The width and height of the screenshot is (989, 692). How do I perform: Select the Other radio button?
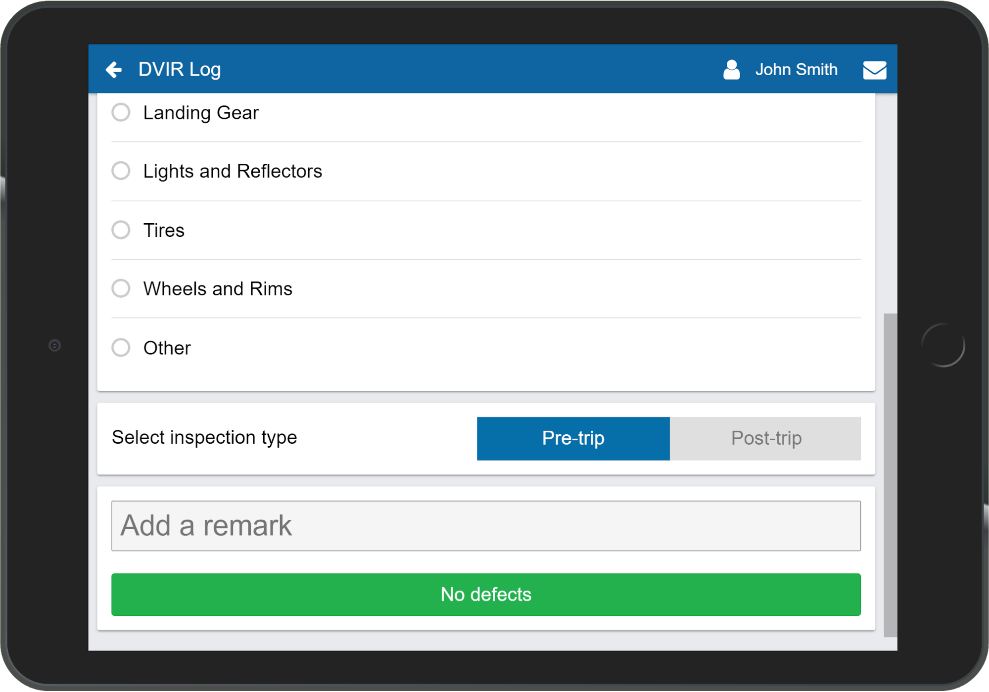coord(121,348)
